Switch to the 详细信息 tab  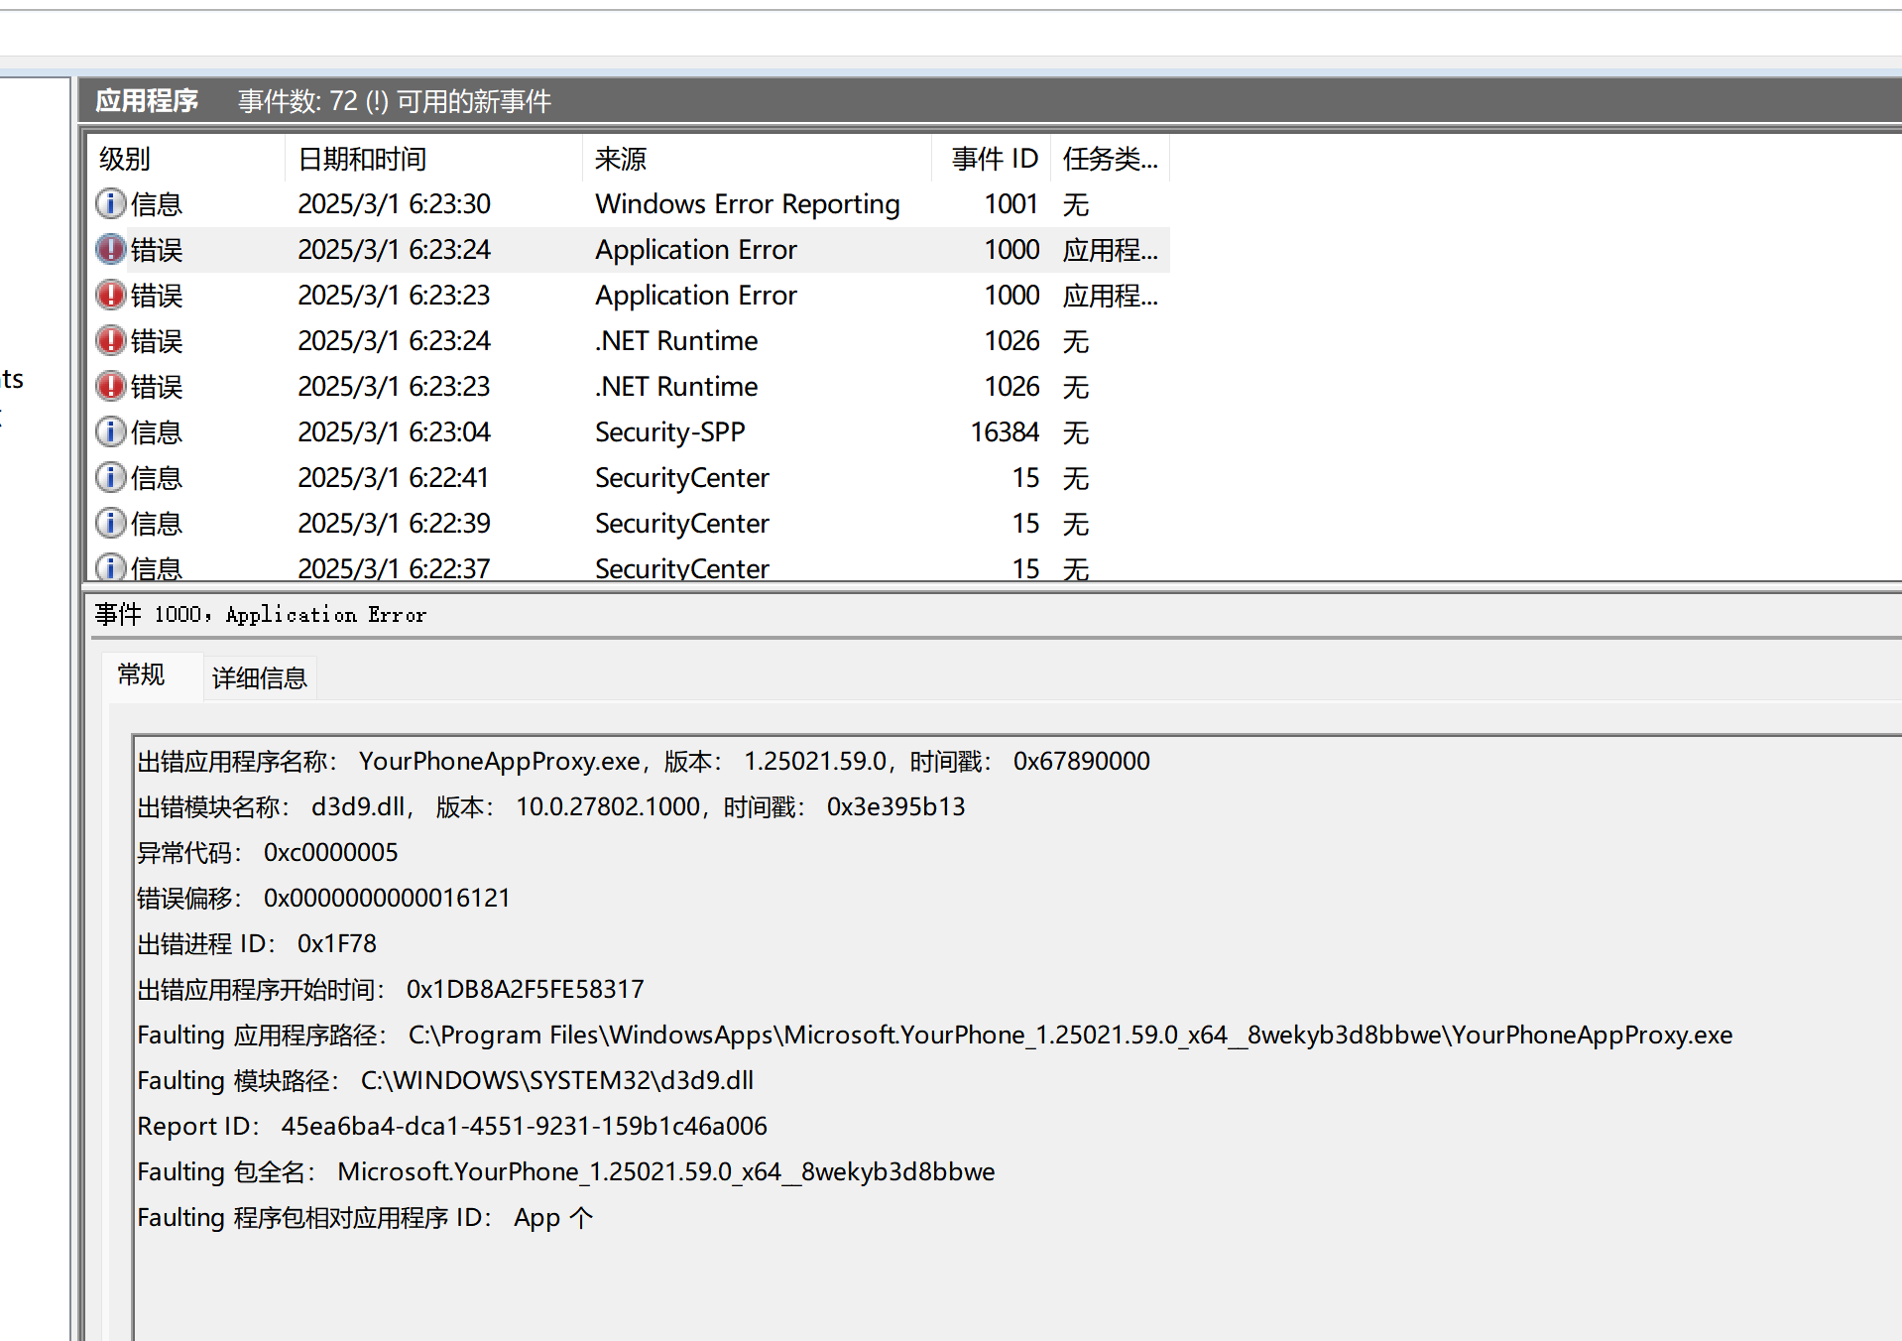(x=260, y=677)
